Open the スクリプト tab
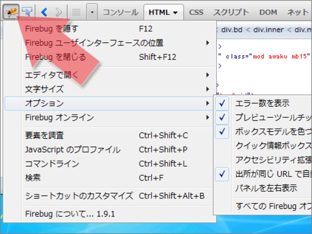The image size is (312, 234). (x=231, y=12)
